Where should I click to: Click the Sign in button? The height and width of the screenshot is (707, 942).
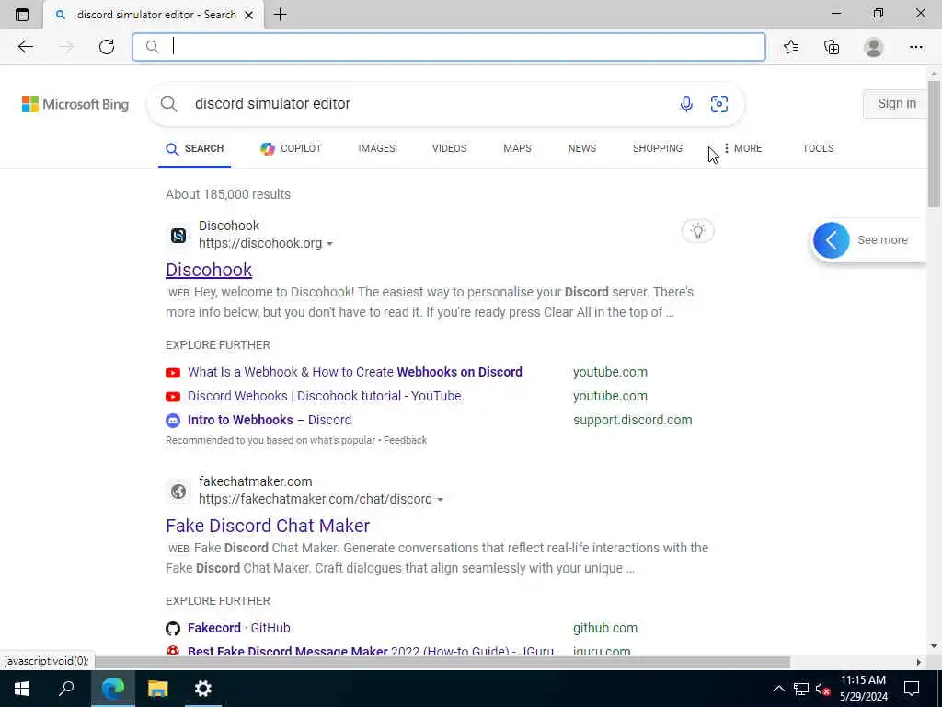pyautogui.click(x=896, y=103)
